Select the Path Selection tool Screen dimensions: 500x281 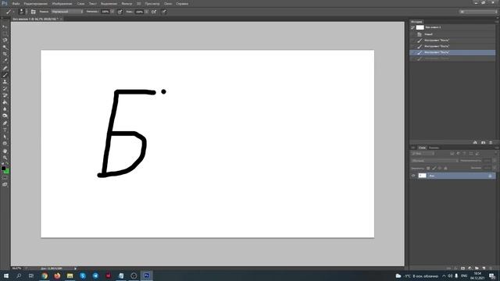click(x=5, y=137)
